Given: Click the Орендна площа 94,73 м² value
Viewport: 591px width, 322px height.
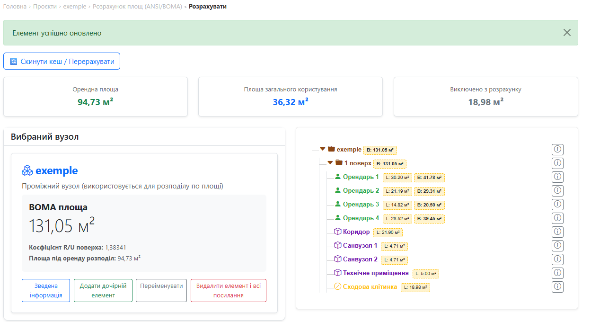Looking at the screenshot, I should tap(96, 102).
